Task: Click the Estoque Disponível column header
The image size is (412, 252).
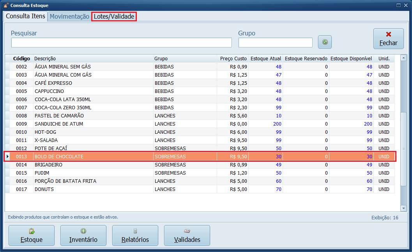Action: pyautogui.click(x=351, y=59)
